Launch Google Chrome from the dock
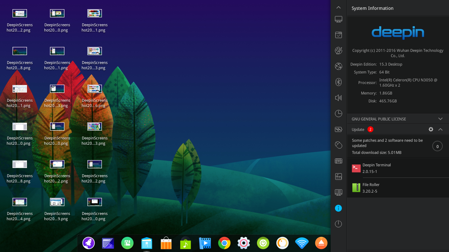Viewport: 449px width, 252px height. click(224, 243)
